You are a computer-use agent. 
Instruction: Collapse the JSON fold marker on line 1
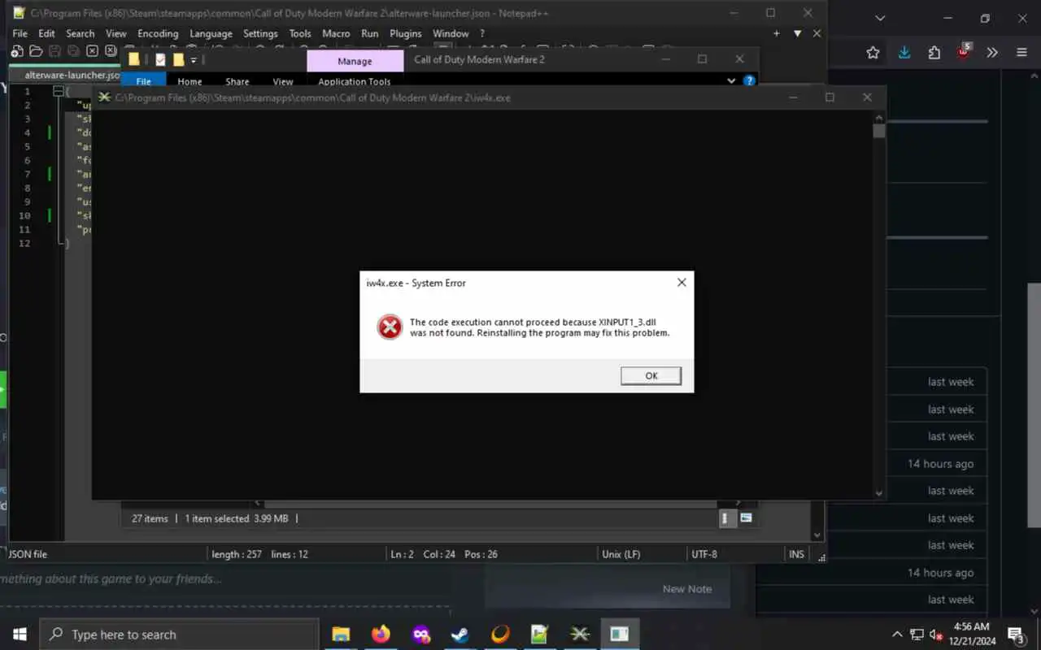pos(59,91)
